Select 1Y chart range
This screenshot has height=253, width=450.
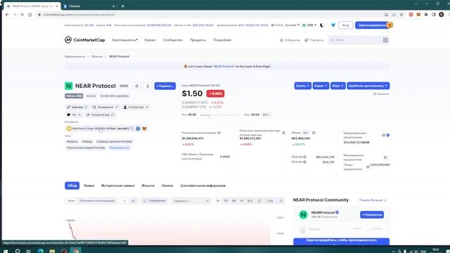tap(242, 201)
